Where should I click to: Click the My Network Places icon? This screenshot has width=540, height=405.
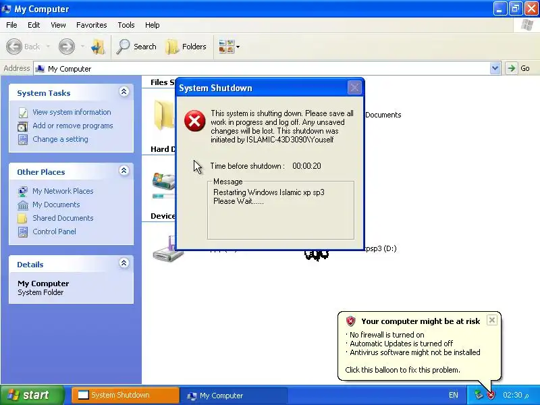(x=23, y=191)
